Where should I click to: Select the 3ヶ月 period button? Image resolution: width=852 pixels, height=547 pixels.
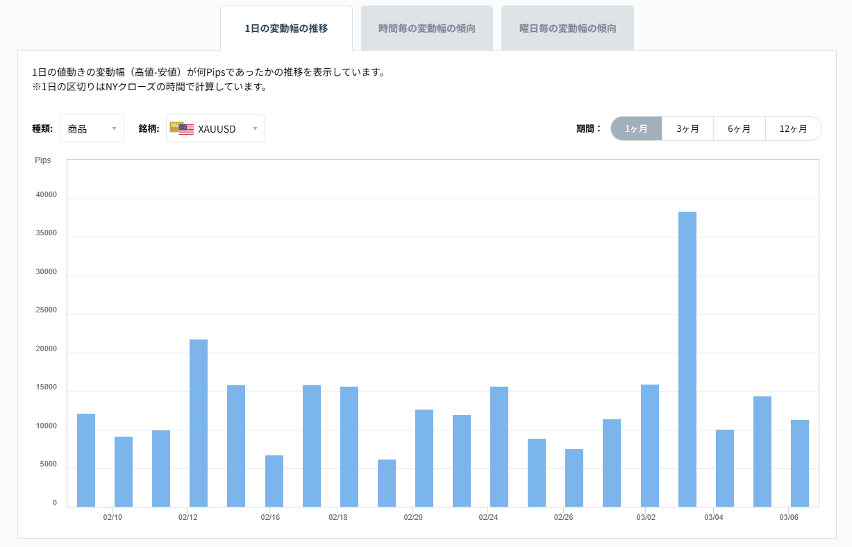coord(688,128)
